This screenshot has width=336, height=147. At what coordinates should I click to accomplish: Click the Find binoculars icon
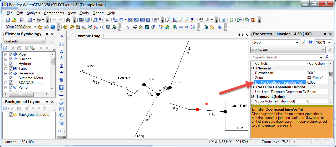point(68,20)
